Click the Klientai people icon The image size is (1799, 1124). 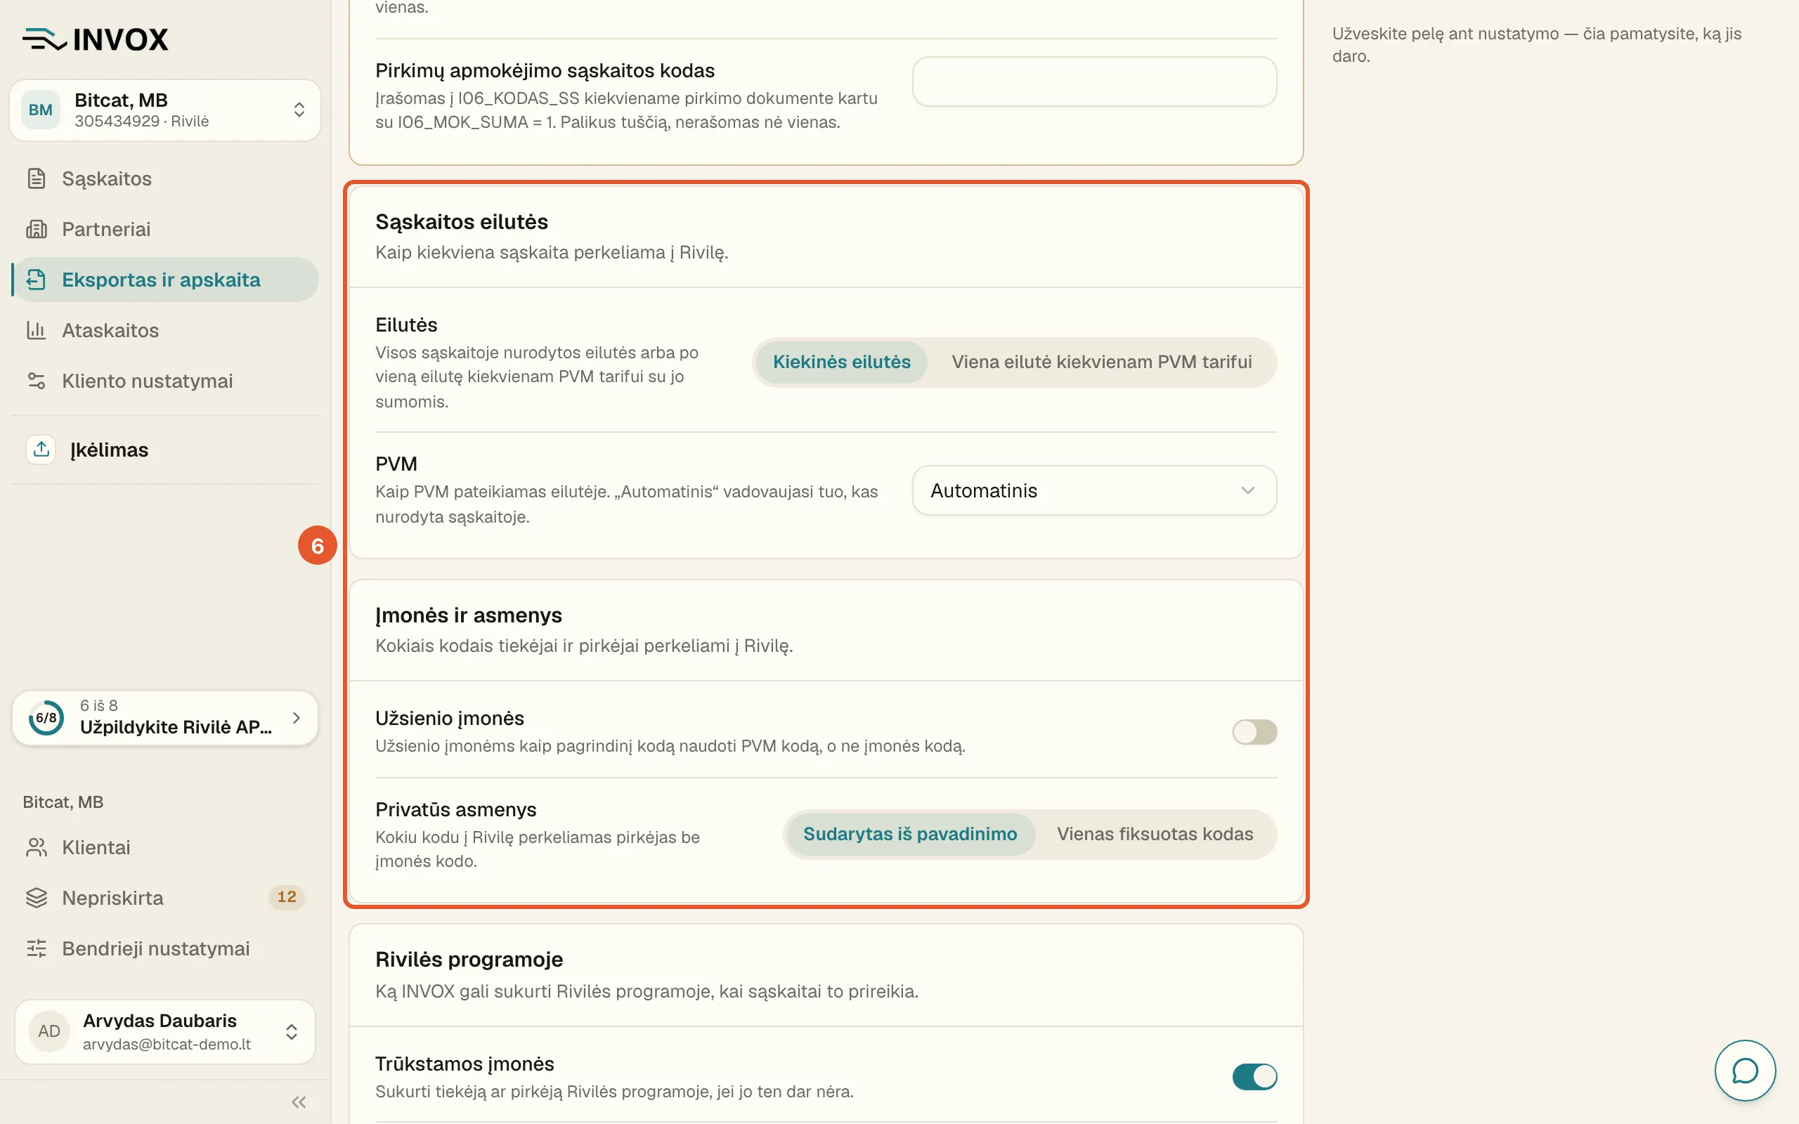(x=37, y=847)
